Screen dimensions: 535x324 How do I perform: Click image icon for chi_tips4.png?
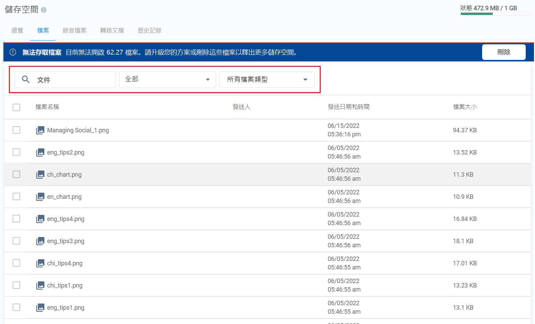point(40,263)
